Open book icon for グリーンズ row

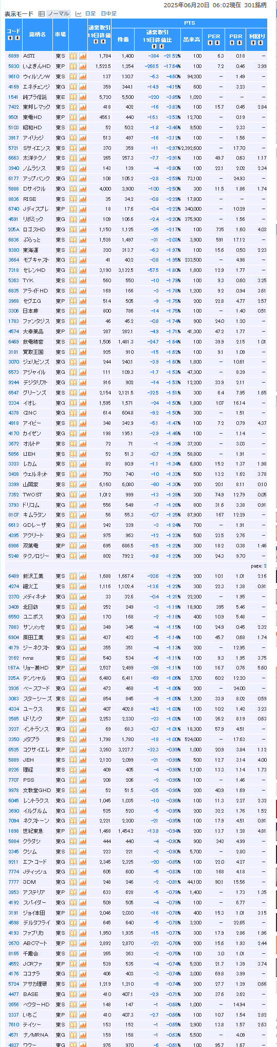pyautogui.click(x=73, y=392)
